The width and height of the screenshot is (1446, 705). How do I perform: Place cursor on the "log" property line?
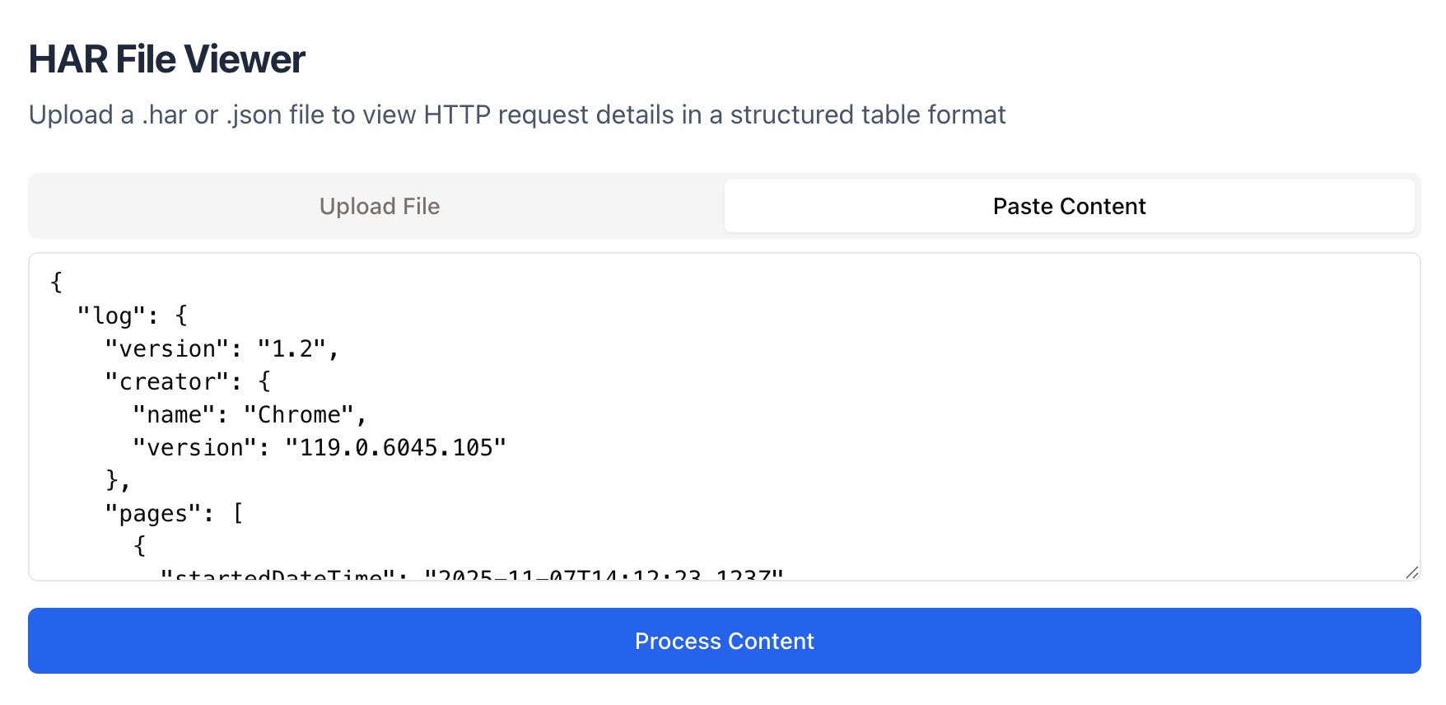click(x=132, y=315)
